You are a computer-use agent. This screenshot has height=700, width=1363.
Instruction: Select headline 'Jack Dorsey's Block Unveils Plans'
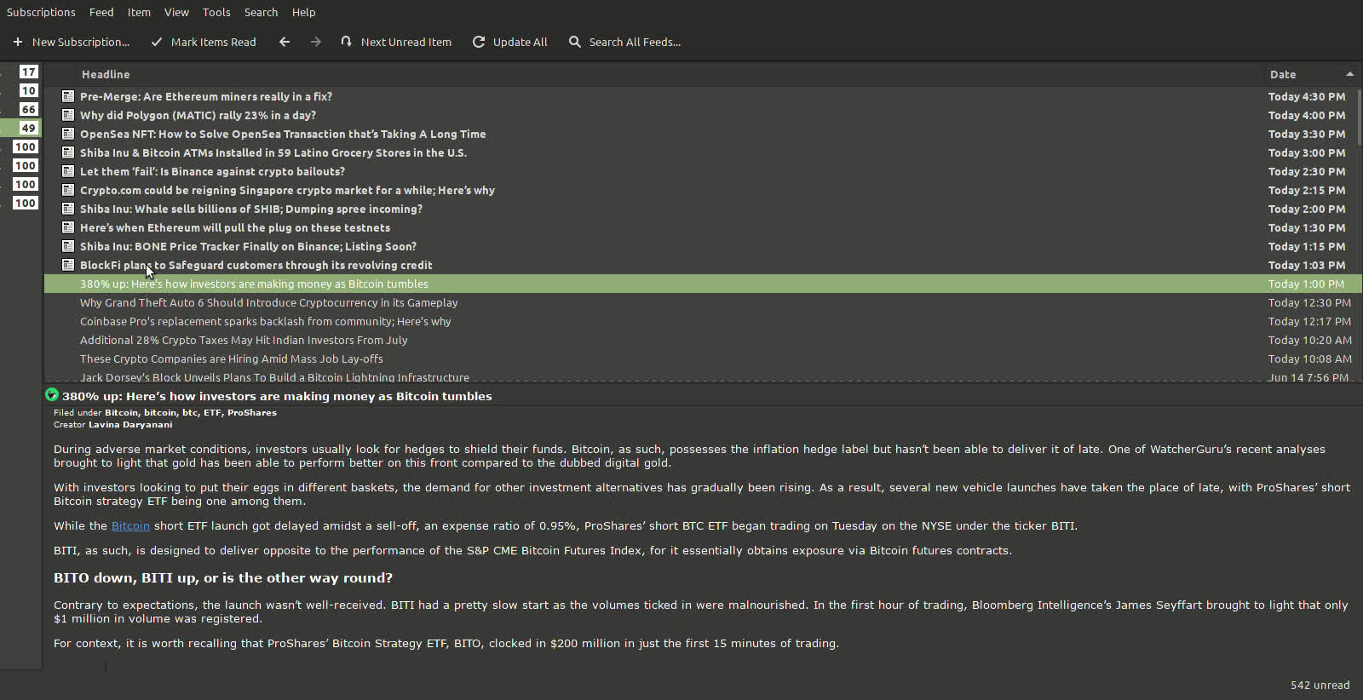[274, 376]
